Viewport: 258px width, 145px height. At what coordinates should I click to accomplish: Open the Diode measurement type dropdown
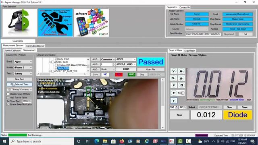tap(108, 69)
